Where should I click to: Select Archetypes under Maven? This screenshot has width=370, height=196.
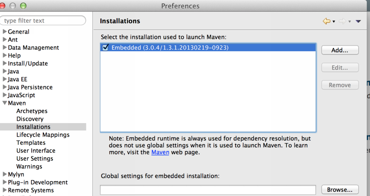click(x=32, y=111)
